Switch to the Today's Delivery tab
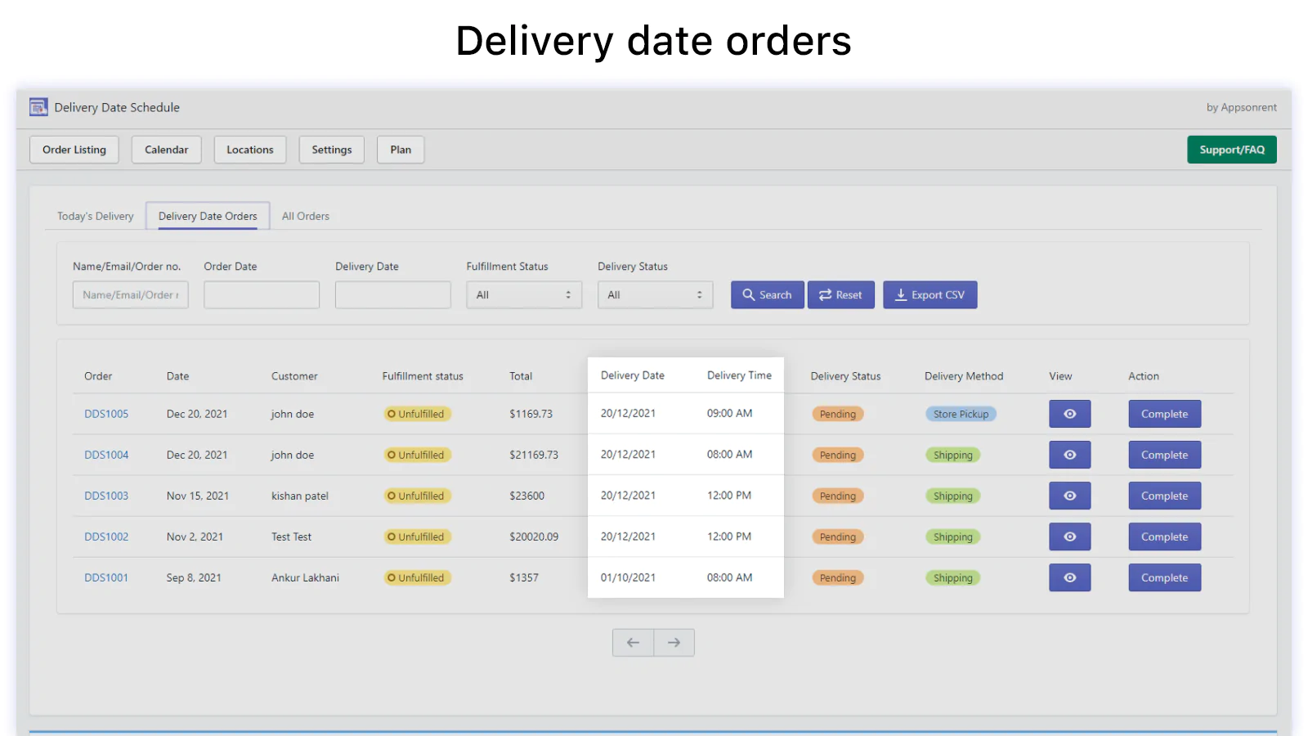This screenshot has width=1308, height=736. (95, 216)
